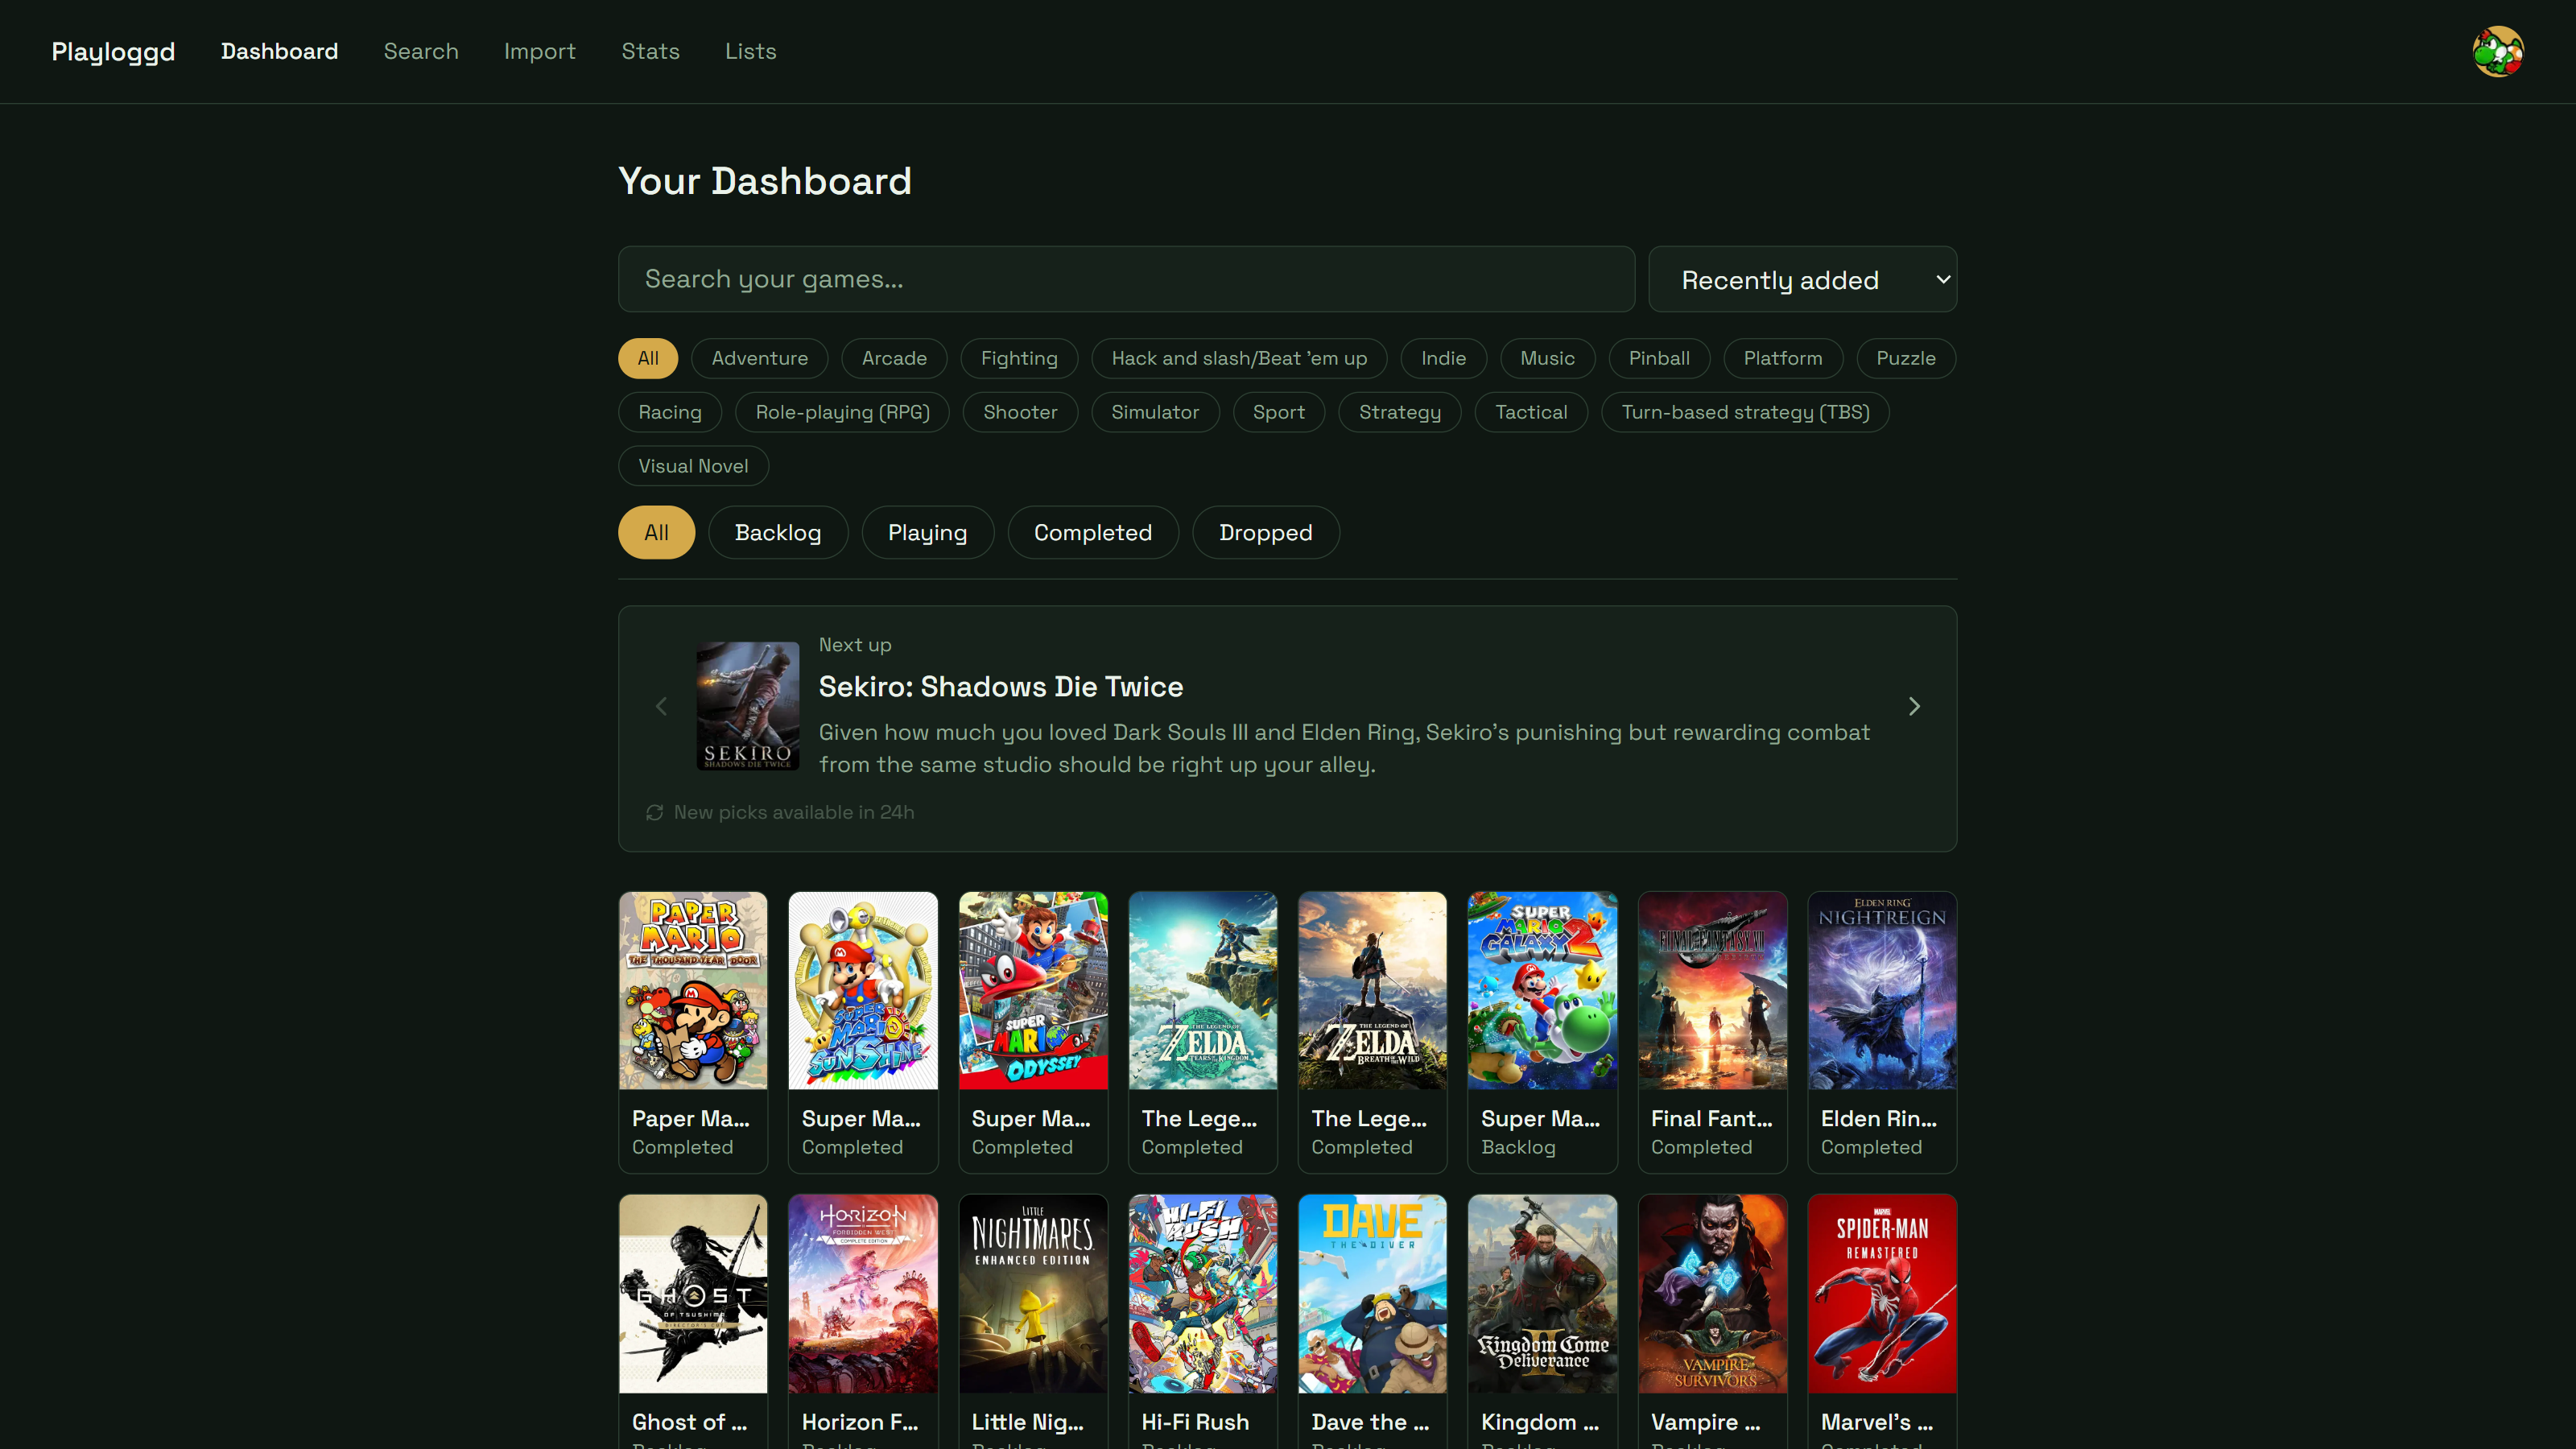The width and height of the screenshot is (2576, 1449).
Task: Open the Kingdom Come Deliverance card
Action: 1542,1321
